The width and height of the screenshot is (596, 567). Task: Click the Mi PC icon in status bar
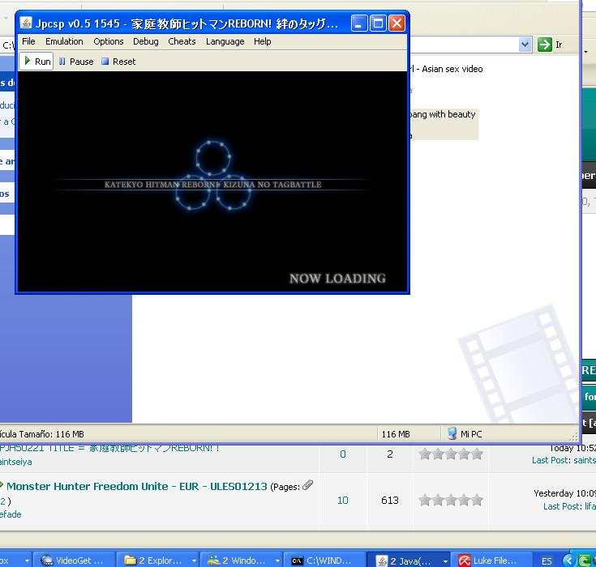(x=452, y=434)
